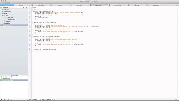179x101 pixels.
Task: Open the tab list dropdown before index.php
Action: point(30,5)
